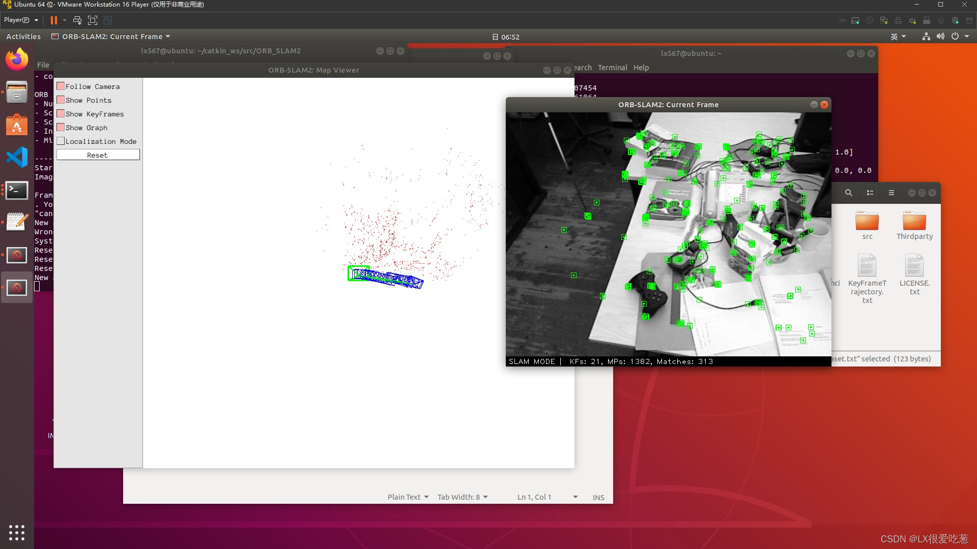Open the ORB-SLAM2 Map Viewer tab
Viewport: 977px width, 549px height.
coord(313,70)
